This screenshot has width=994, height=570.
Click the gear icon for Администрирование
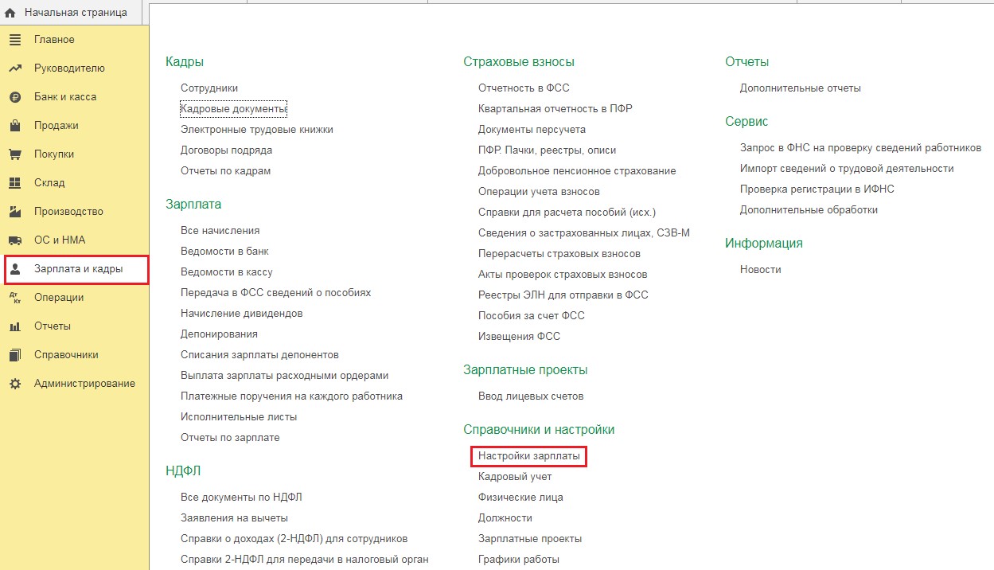coord(14,384)
